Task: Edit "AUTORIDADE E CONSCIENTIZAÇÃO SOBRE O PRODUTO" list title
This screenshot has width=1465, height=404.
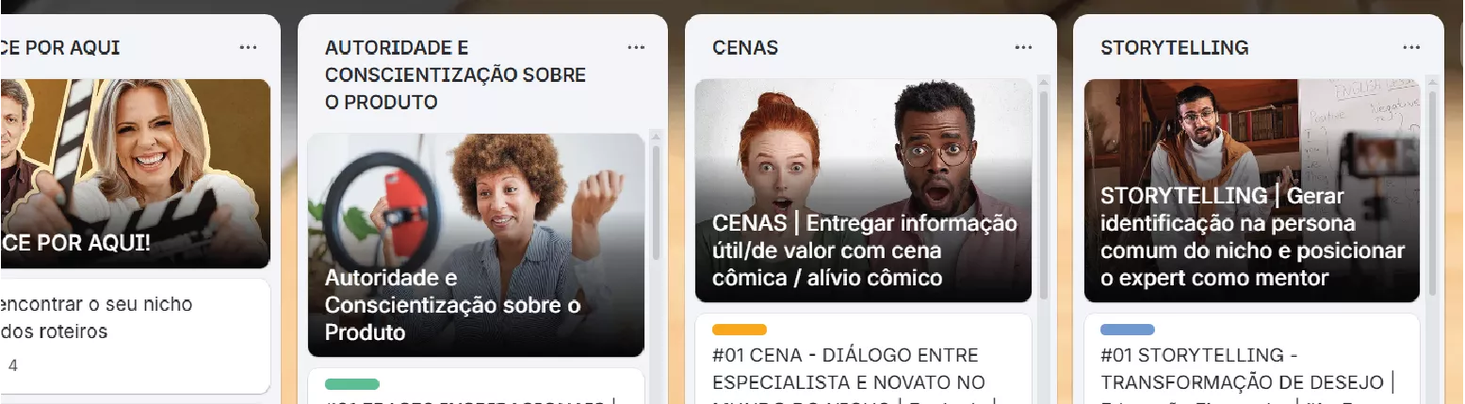Action: pos(455,74)
